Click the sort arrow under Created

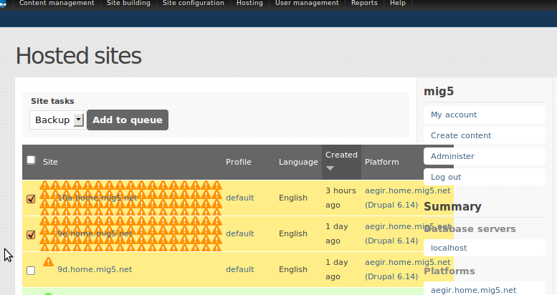pyautogui.click(x=330, y=168)
